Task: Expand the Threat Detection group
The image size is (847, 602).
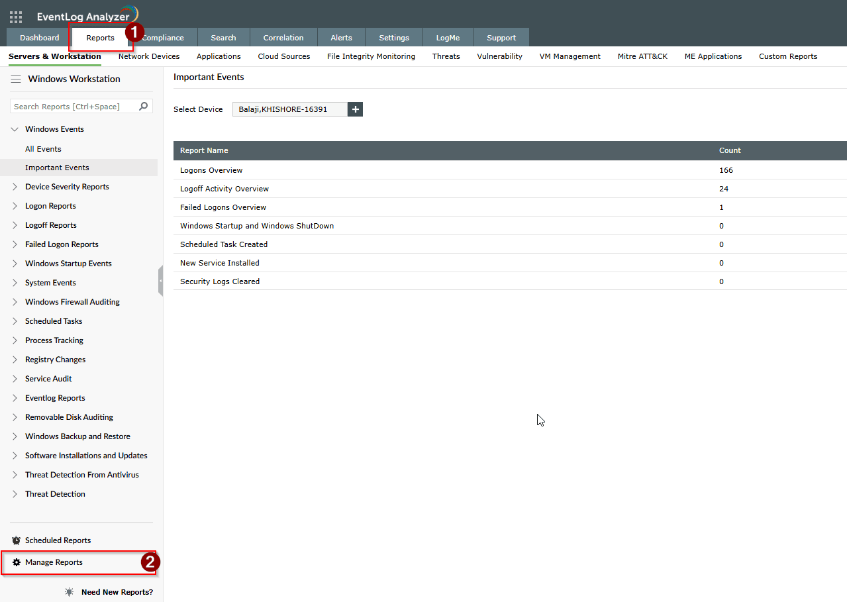Action: [15, 494]
